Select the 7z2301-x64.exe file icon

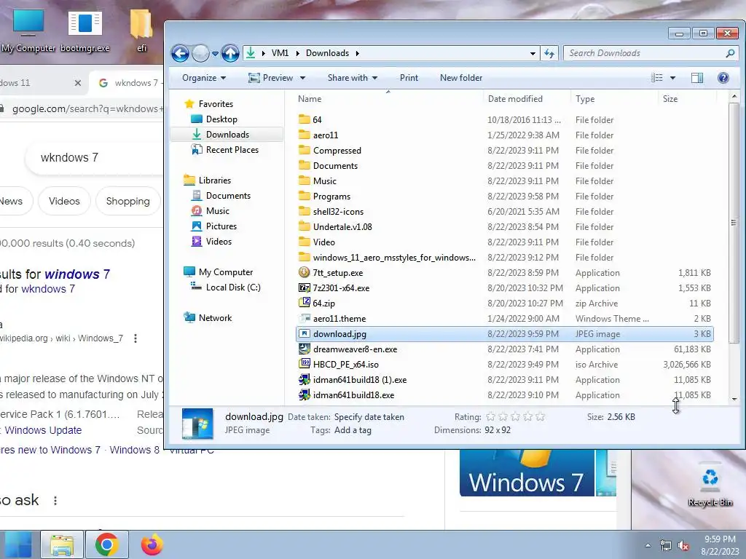click(x=304, y=288)
